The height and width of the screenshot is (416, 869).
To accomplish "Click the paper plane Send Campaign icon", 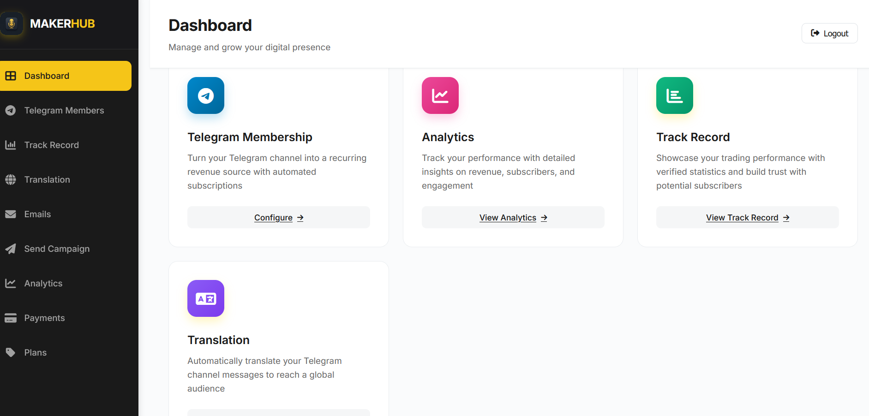I will point(11,249).
